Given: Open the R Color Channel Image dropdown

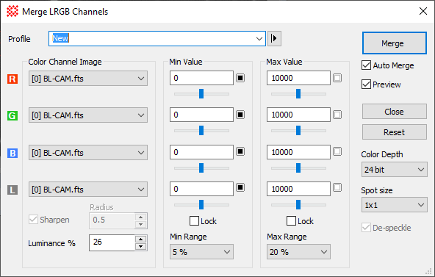Looking at the screenshot, I should tap(88, 78).
